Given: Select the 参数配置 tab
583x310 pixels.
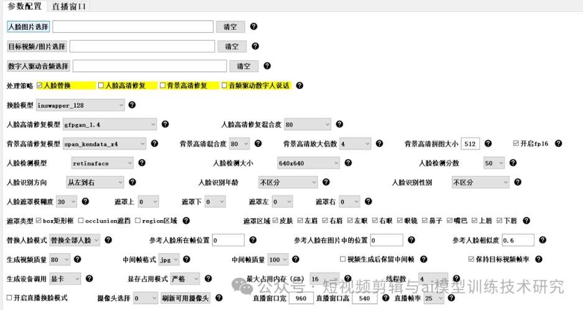Looking at the screenshot, I should click(24, 6).
